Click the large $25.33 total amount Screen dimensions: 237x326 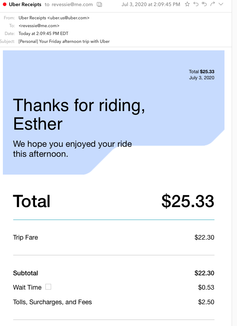pos(188,201)
